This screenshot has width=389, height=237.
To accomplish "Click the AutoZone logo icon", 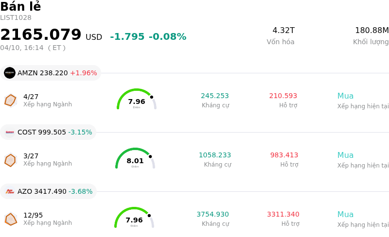I will [x=10, y=191].
